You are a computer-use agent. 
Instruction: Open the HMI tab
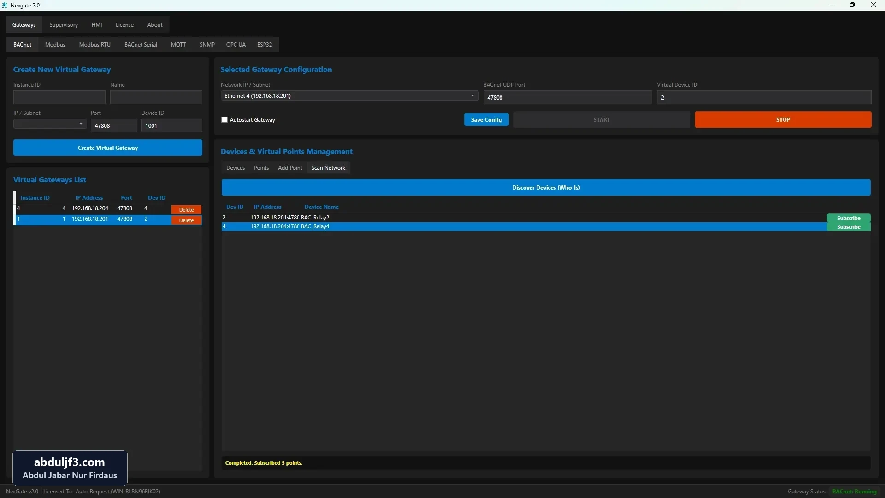click(x=97, y=25)
